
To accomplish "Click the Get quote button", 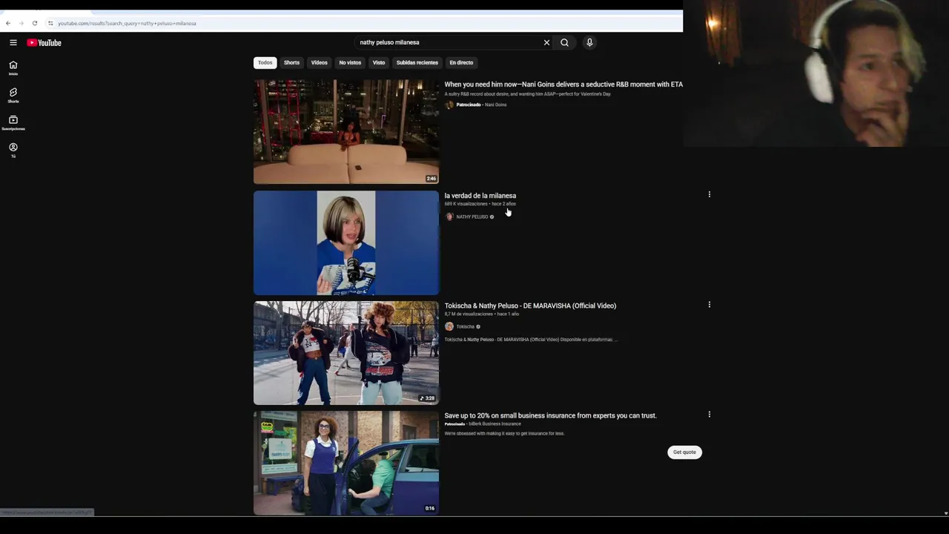I will coord(684,452).
